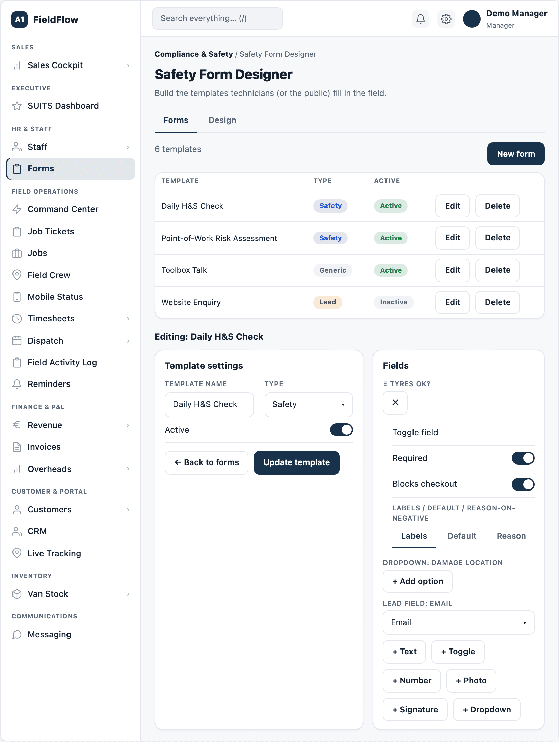Open Field Crew map pin icon

(17, 275)
